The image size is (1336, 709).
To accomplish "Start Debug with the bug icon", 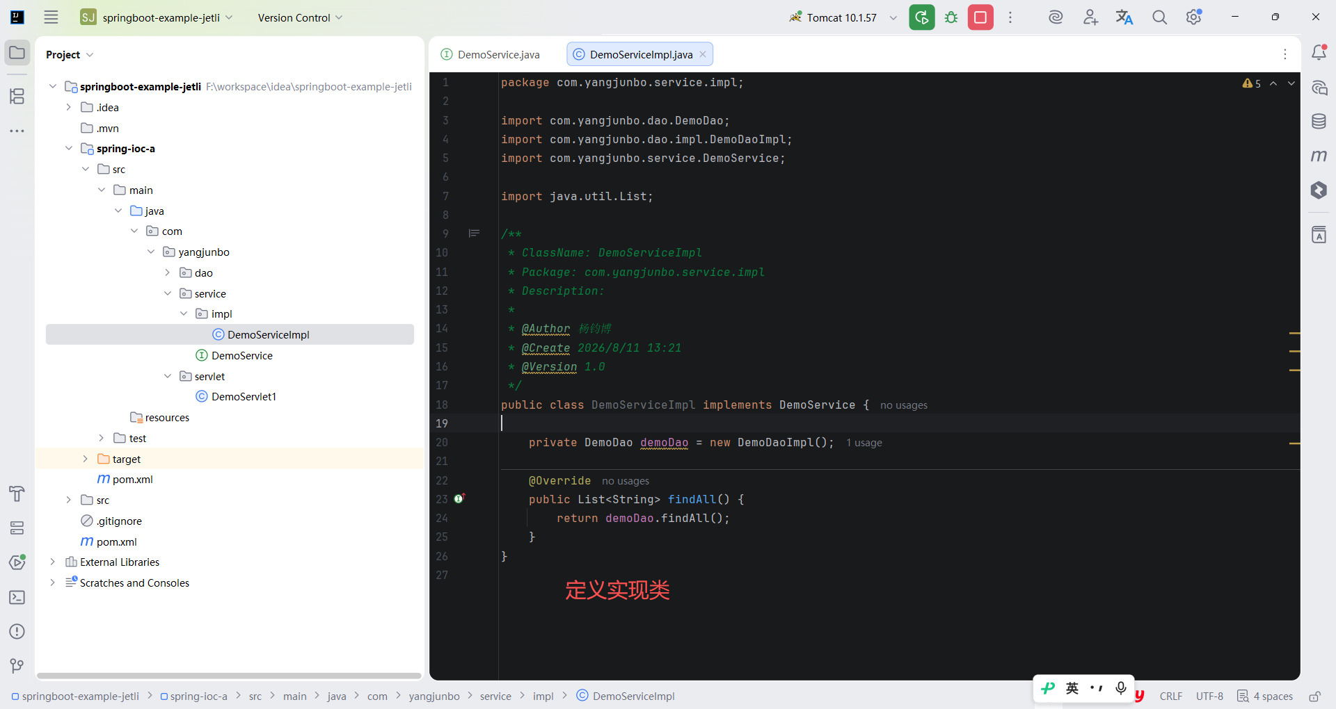I will click(951, 17).
